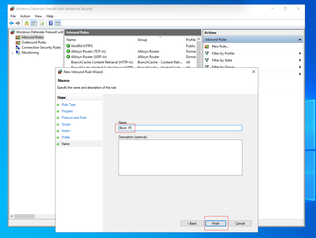Open the View menu
316x238 pixels.
[38, 16]
